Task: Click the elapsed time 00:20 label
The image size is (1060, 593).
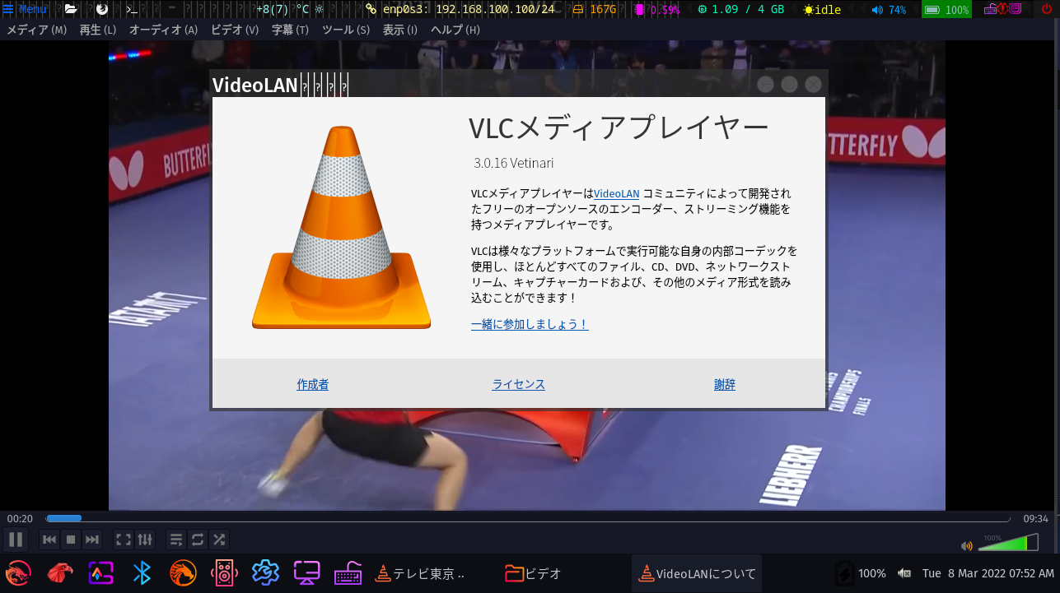Action: pos(20,519)
